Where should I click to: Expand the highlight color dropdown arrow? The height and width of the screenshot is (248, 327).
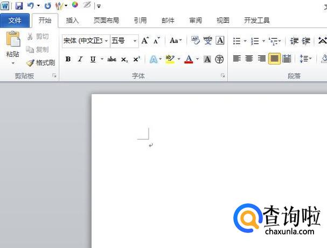[179, 59]
